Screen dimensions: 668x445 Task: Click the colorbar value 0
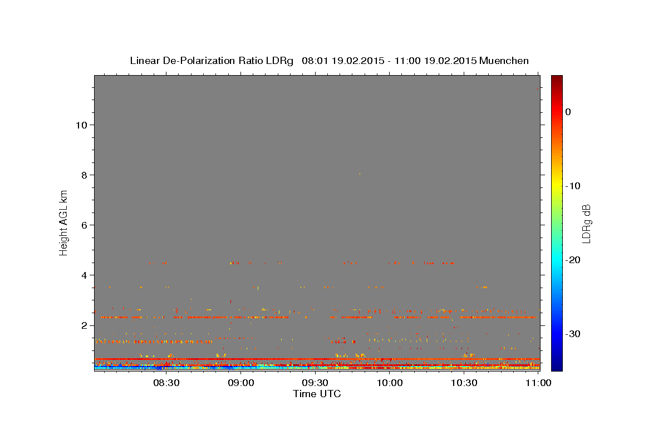(x=568, y=112)
